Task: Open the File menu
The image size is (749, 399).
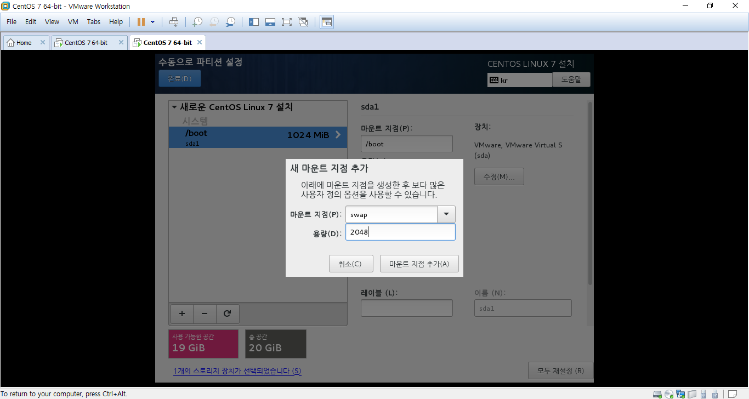Action: [12, 22]
